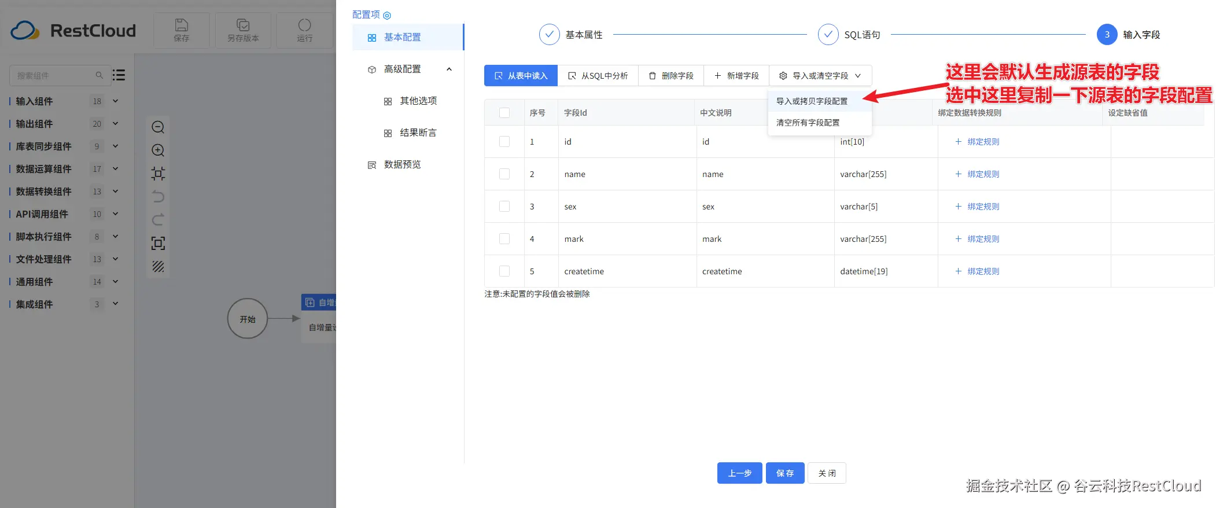
Task: Check the row for field sex
Action: click(x=504, y=207)
